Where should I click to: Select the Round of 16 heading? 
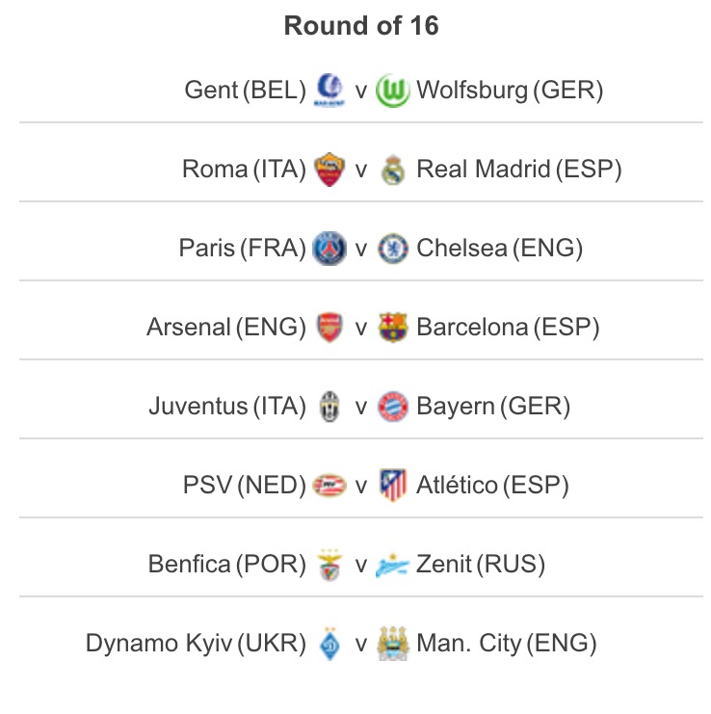361,25
